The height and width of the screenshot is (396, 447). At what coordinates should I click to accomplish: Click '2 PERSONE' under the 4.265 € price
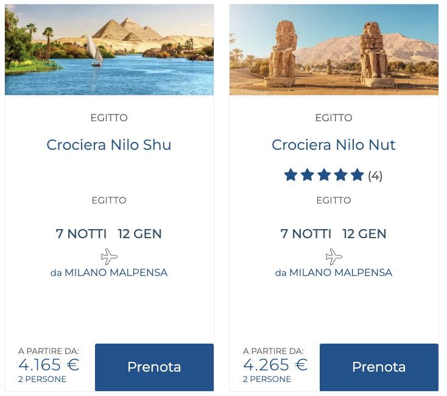267,380
